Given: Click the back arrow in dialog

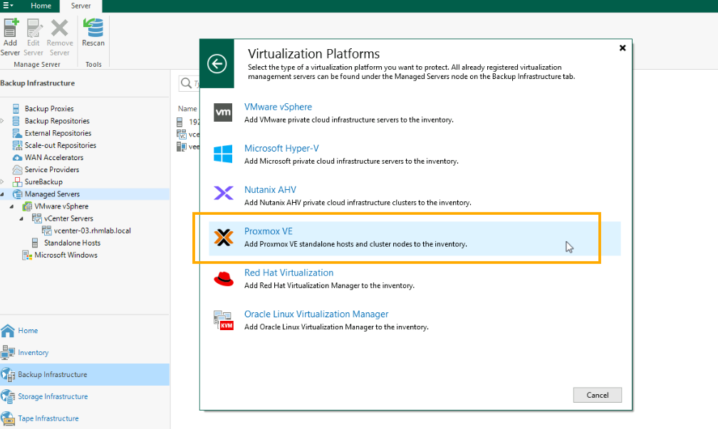Looking at the screenshot, I should tap(217, 64).
